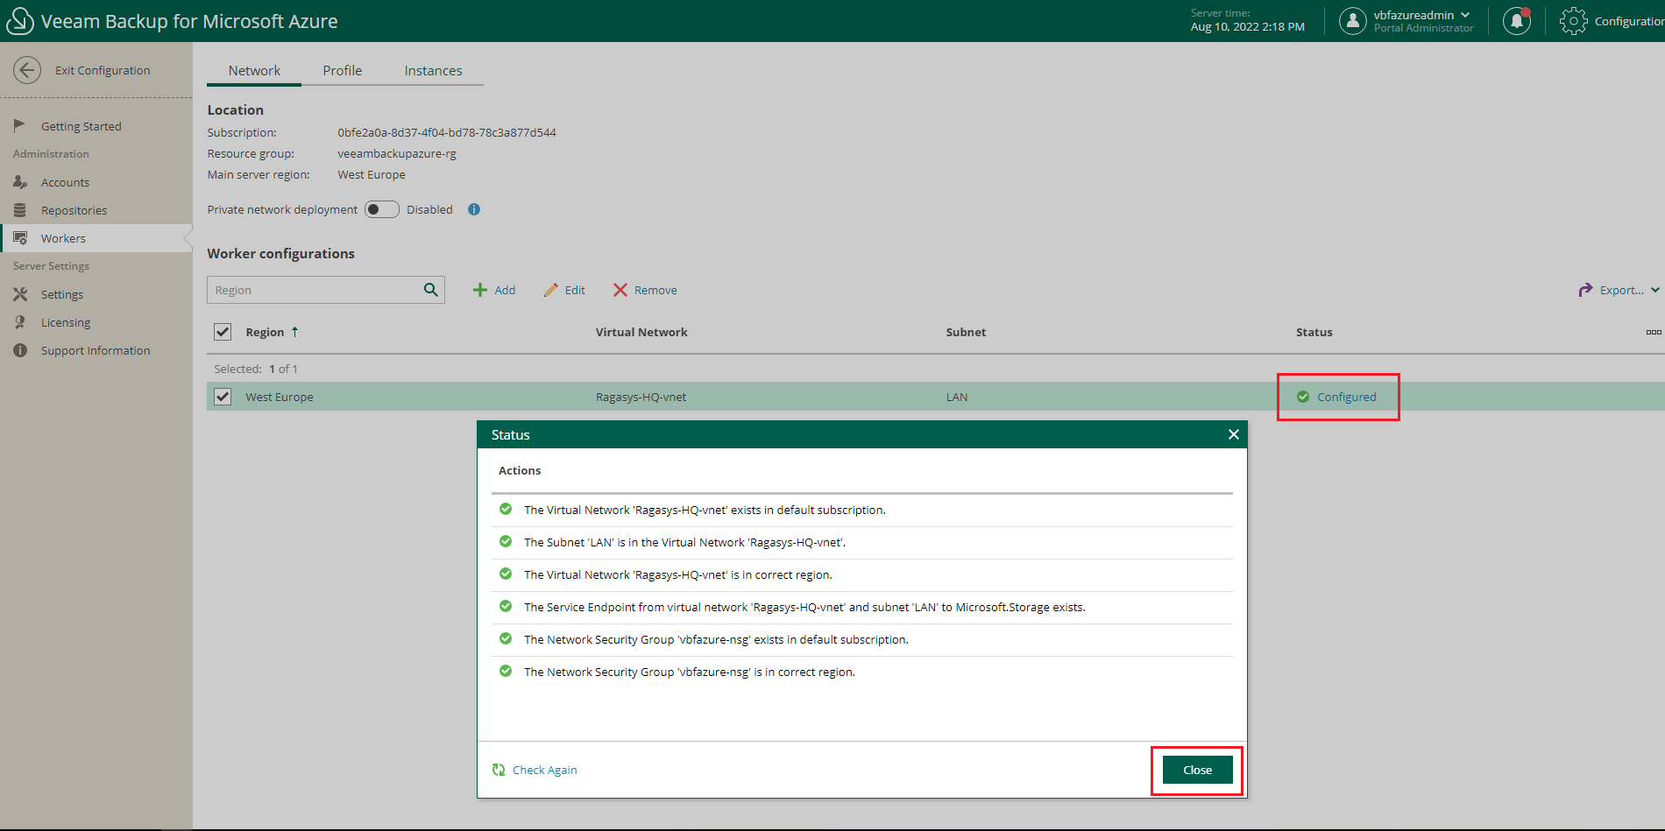Click the Edit button label
The width and height of the screenshot is (1665, 831).
(575, 290)
